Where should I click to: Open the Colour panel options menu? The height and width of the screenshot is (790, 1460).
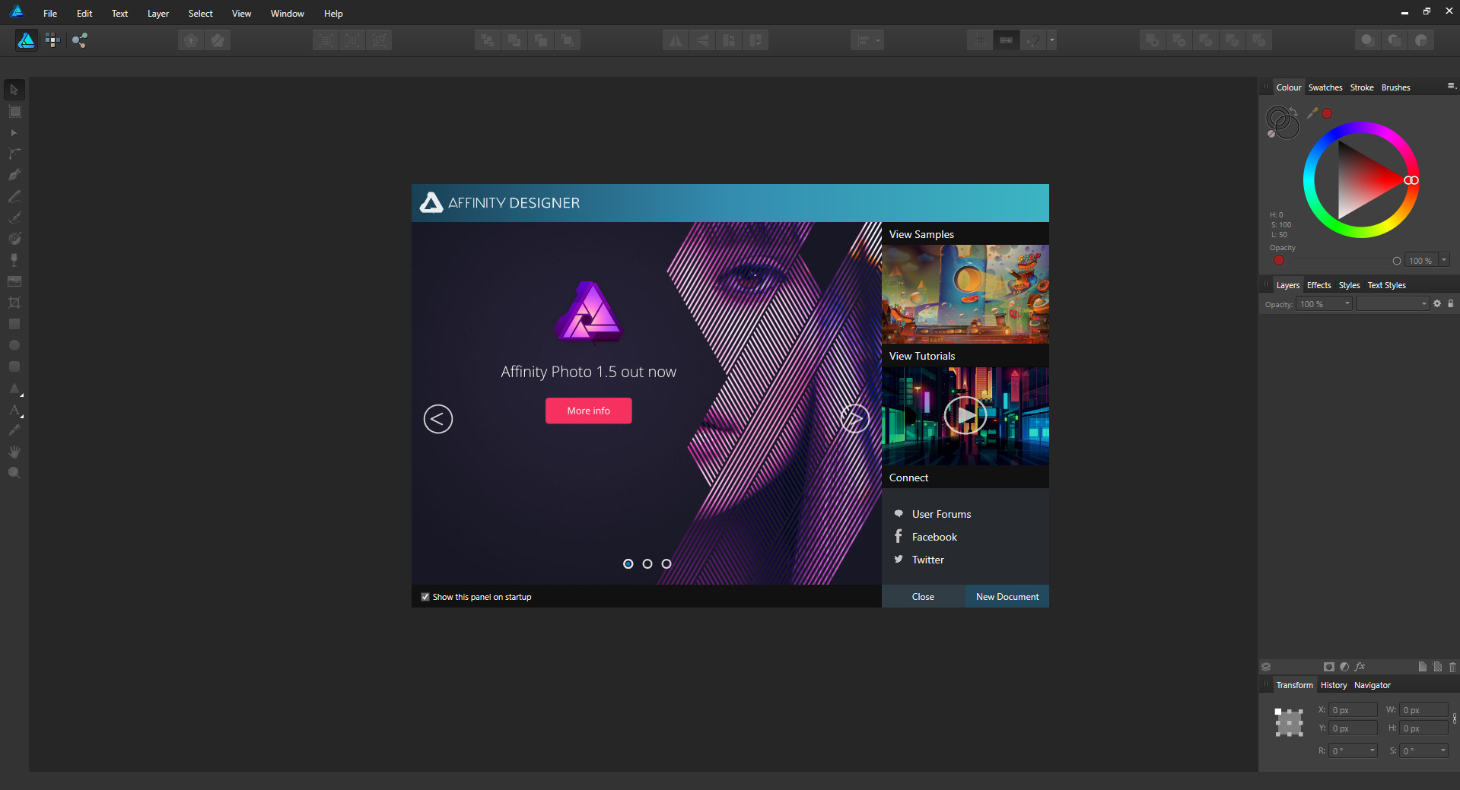point(1451,86)
